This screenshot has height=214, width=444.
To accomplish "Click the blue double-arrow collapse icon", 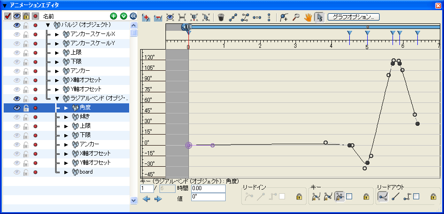I will [133, 16].
